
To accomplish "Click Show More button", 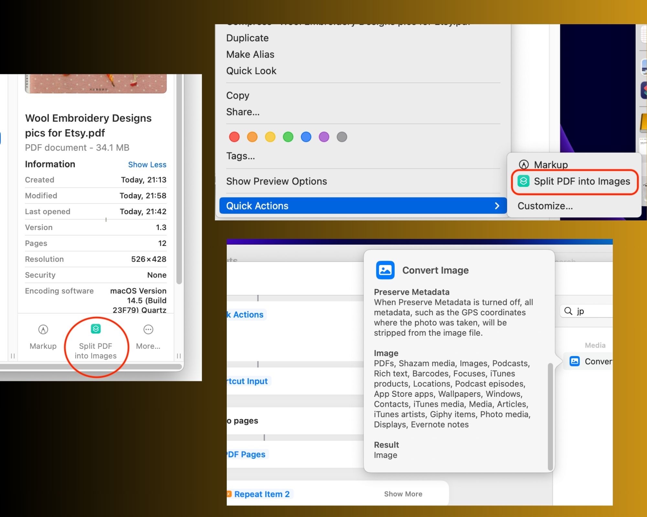I will point(403,494).
